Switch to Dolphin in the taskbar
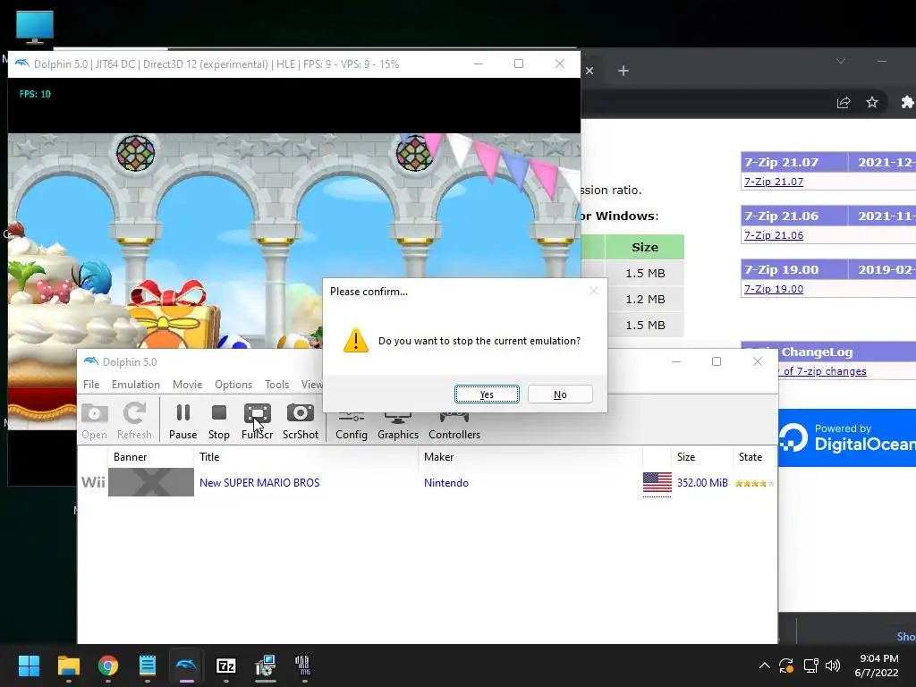Image resolution: width=916 pixels, height=687 pixels. [x=186, y=666]
